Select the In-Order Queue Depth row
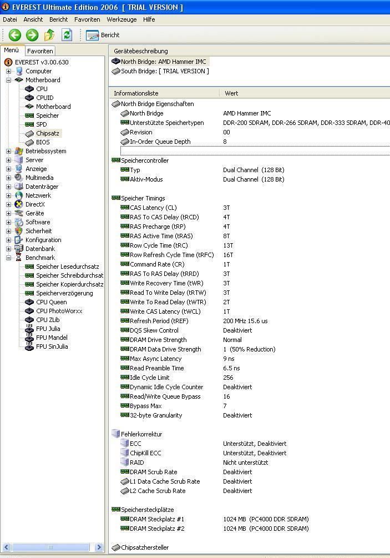 point(250,142)
